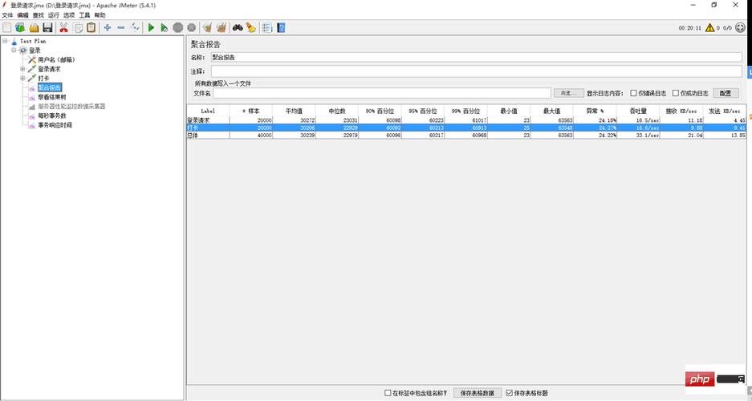This screenshot has height=401, width=752.
Task: Select the 打卡 table row label
Action: [x=193, y=128]
